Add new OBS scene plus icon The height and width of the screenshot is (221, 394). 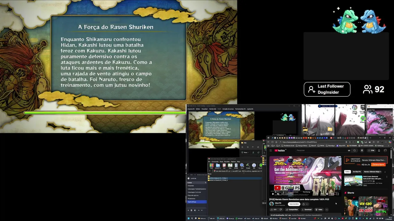[x=188, y=210]
